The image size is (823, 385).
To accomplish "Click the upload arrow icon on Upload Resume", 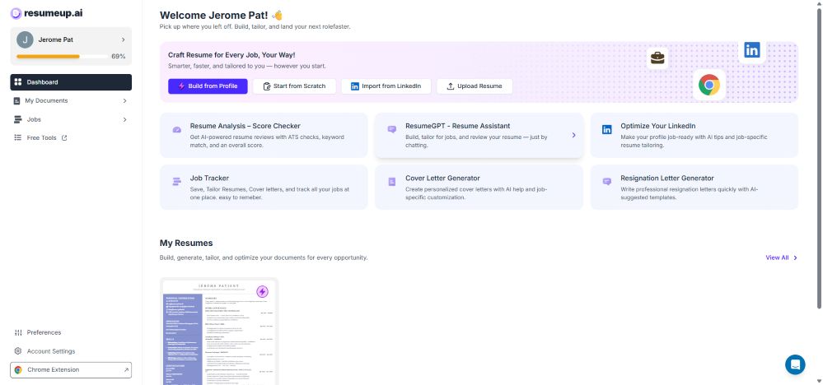I will pos(451,86).
